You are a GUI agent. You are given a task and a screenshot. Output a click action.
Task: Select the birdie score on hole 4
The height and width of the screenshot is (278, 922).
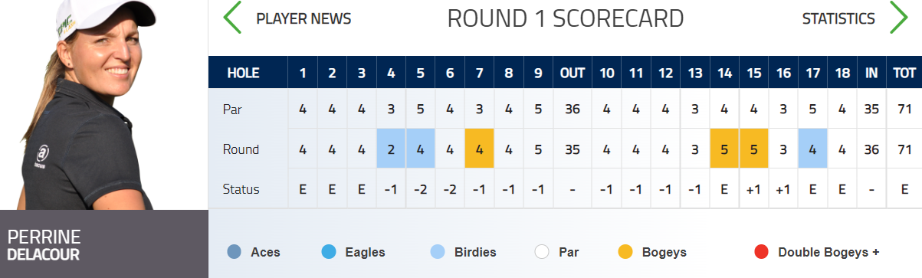tap(391, 149)
